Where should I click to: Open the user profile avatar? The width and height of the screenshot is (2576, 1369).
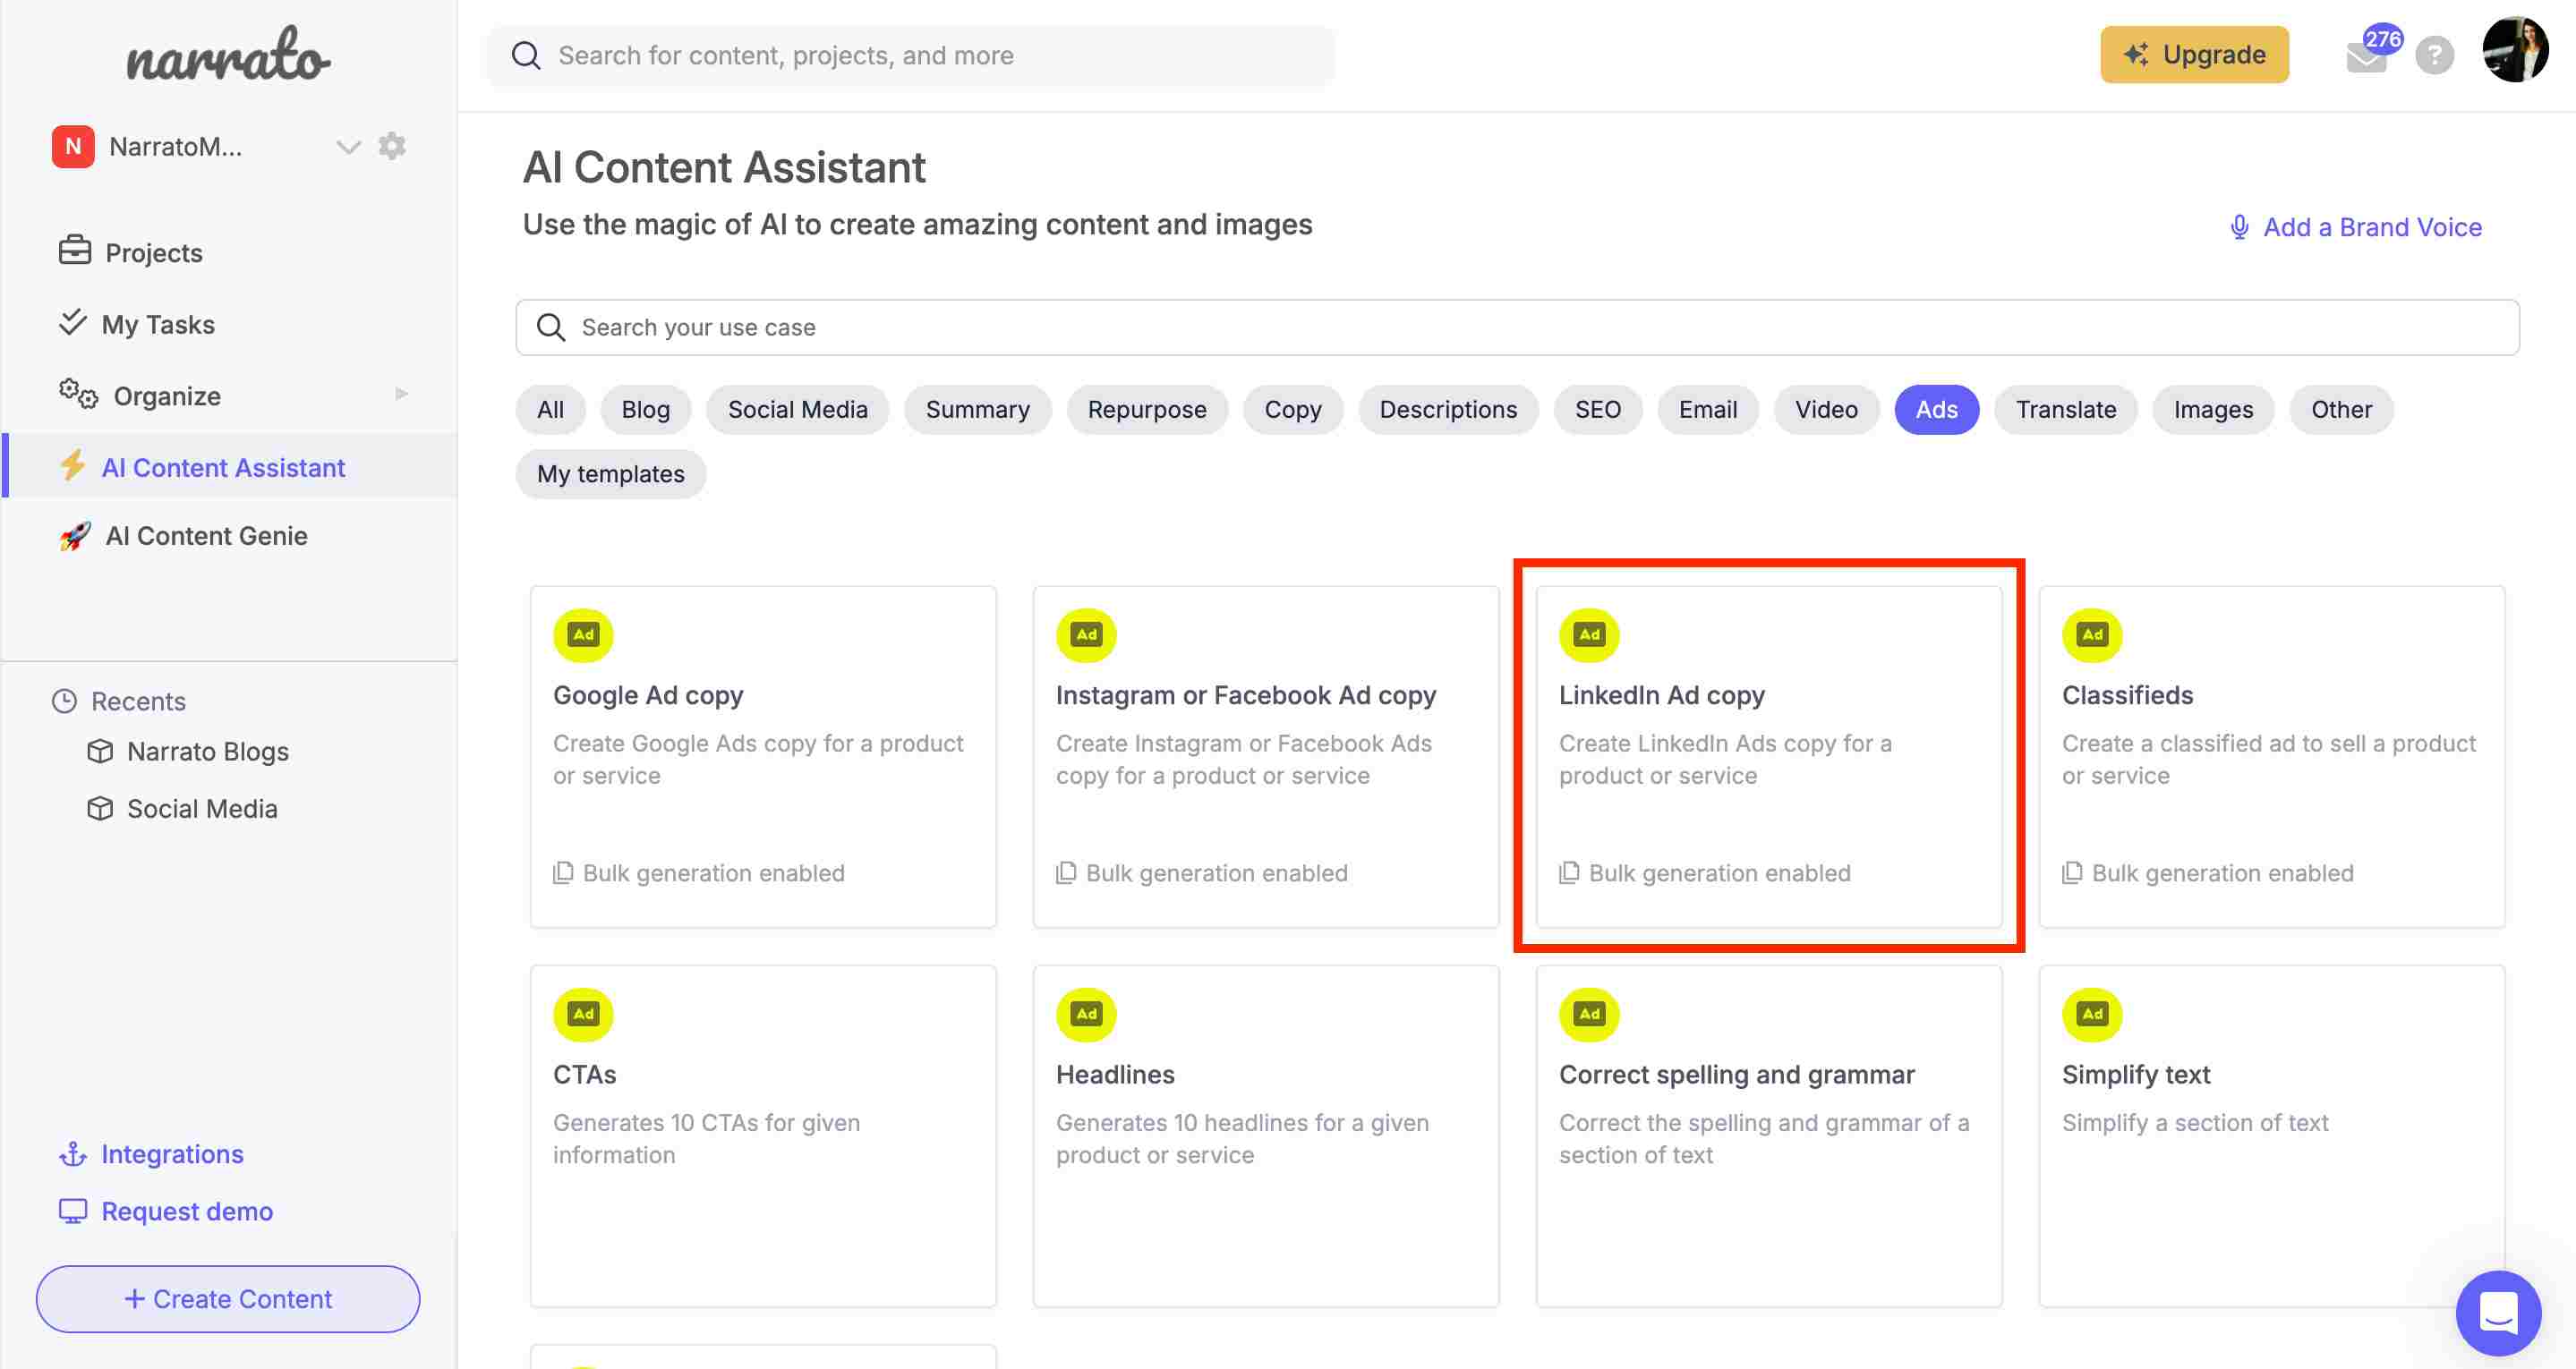pos(2515,50)
